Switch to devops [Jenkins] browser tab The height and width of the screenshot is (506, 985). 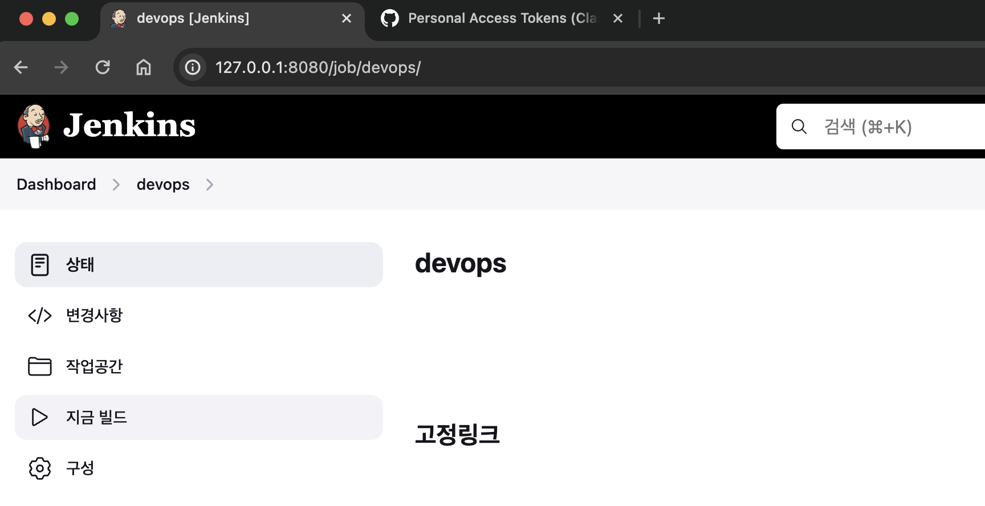coord(232,21)
